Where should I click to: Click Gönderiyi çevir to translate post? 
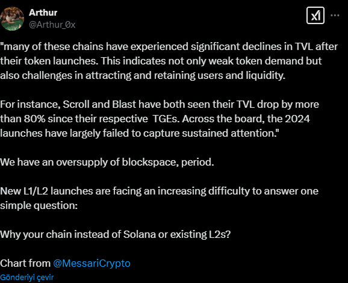point(27,277)
